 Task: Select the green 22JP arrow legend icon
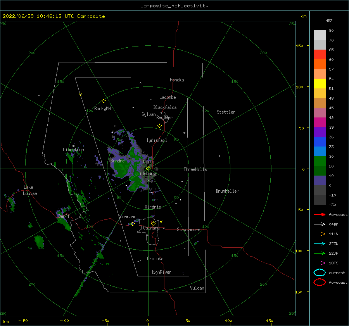point(320,253)
